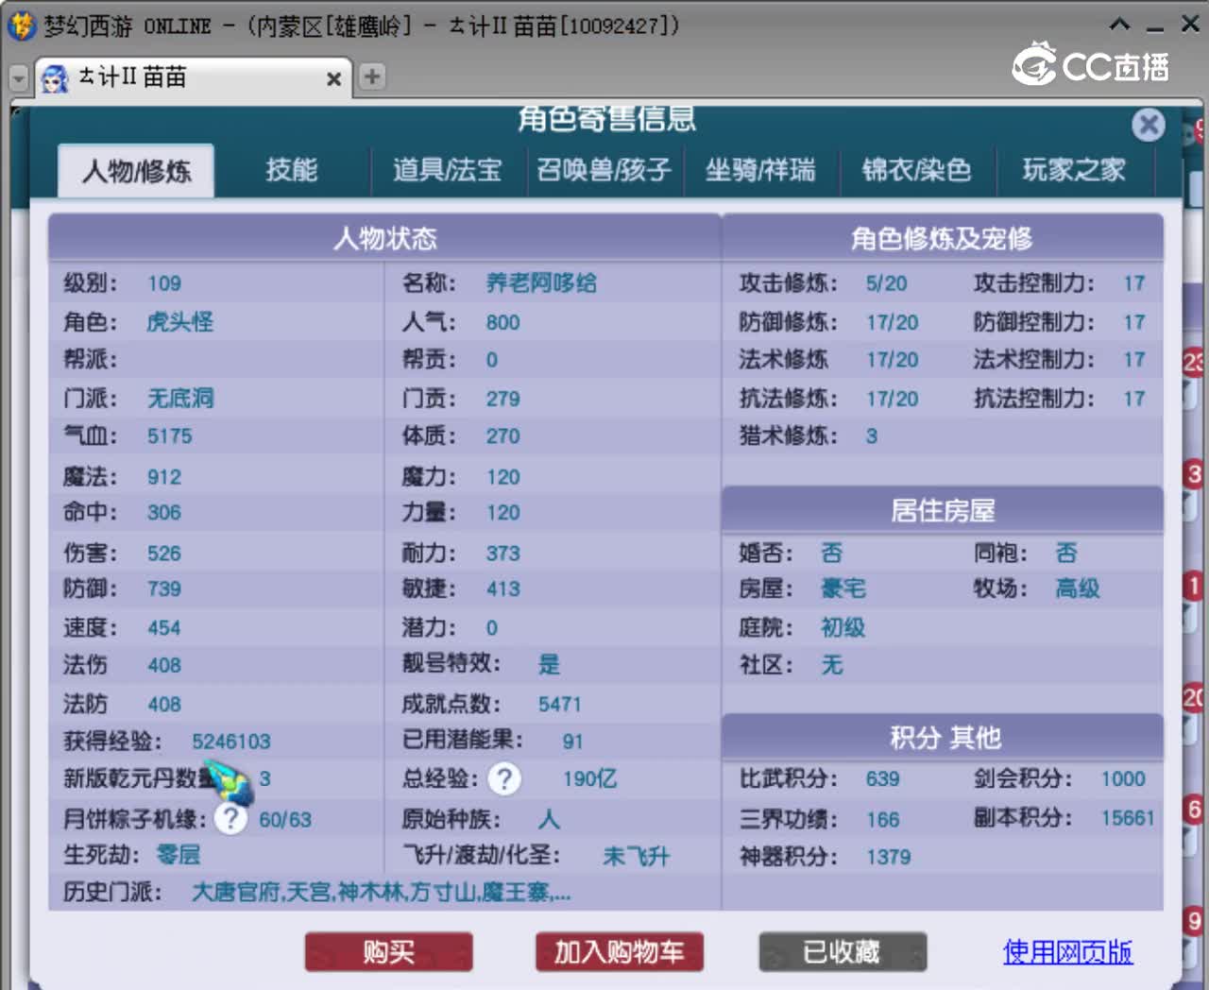This screenshot has width=1209, height=990.
Task: Click the 未飞升 status value
Action: point(636,857)
